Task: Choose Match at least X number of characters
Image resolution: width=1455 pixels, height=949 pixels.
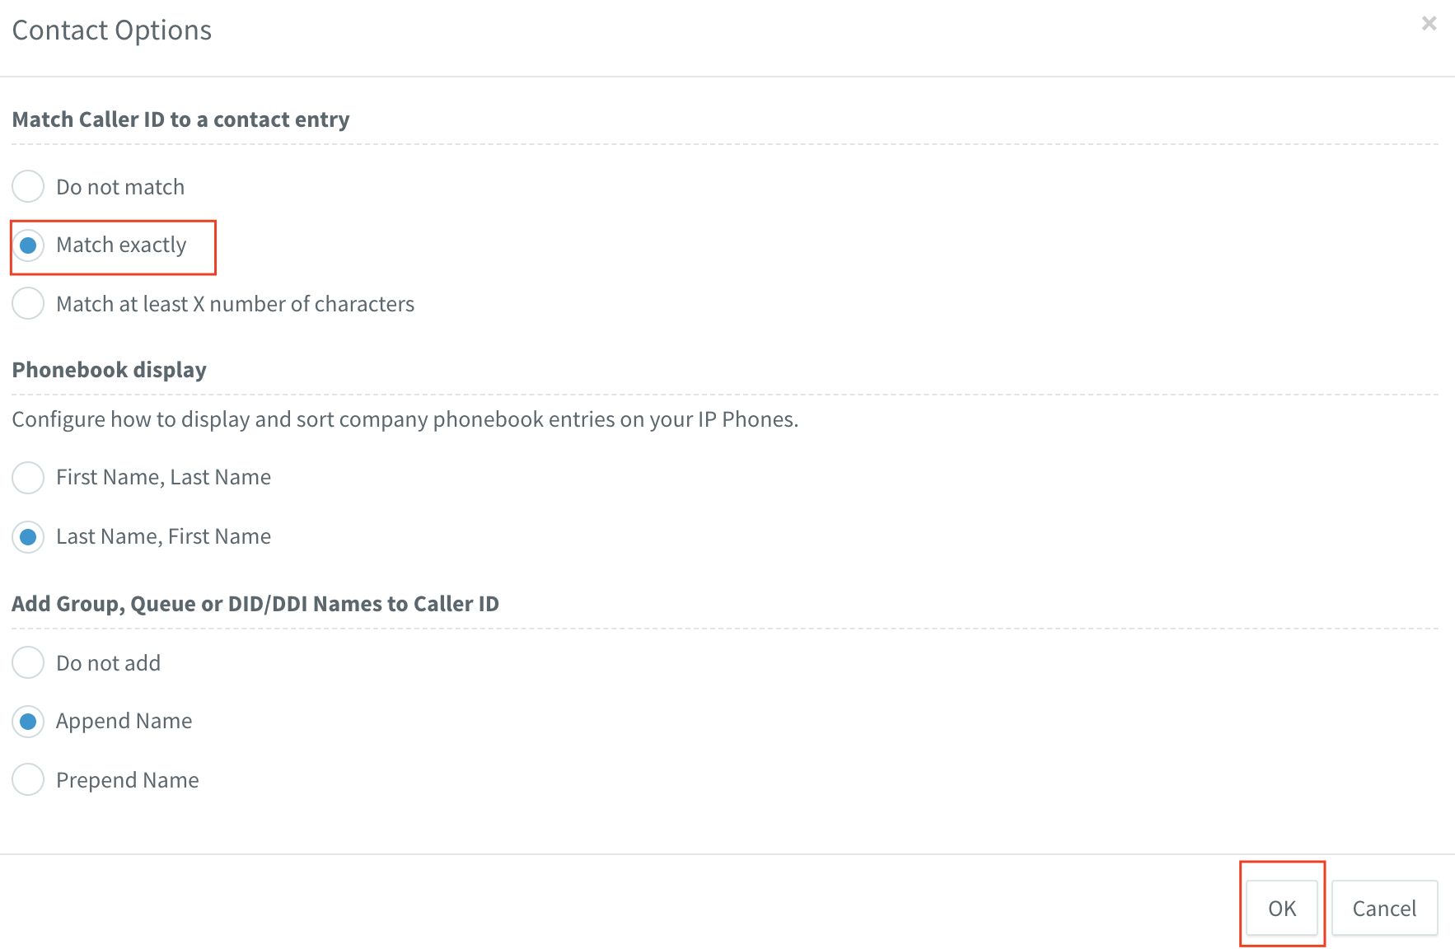Action: tap(28, 303)
